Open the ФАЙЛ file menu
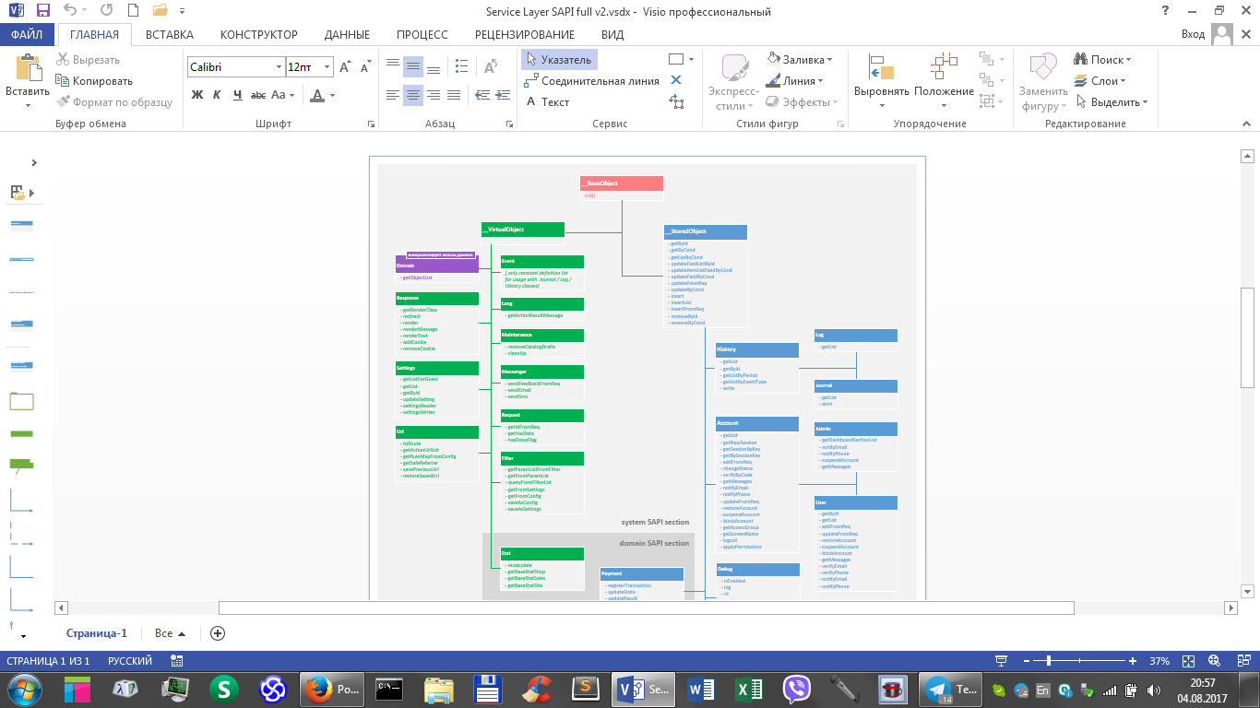 coord(28,35)
